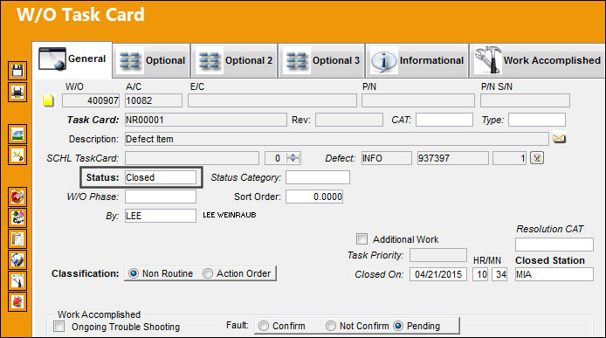Open the Informational tab
The height and width of the screenshot is (338, 606).
tap(417, 61)
